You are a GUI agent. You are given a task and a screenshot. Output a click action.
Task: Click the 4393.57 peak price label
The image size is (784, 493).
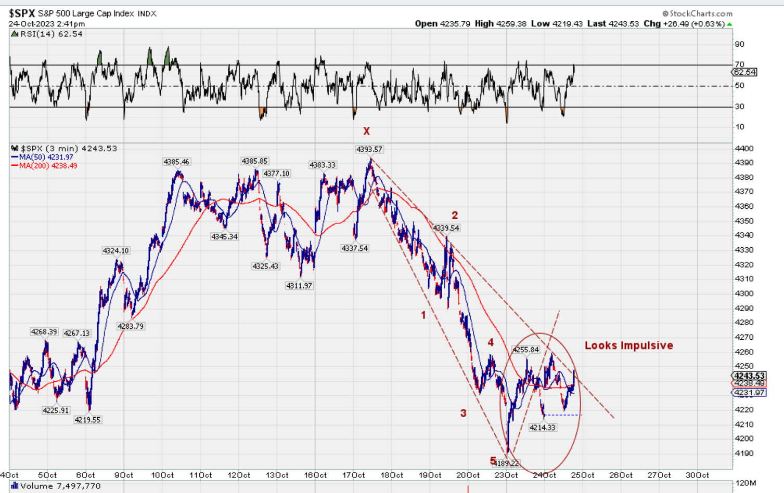click(x=369, y=150)
